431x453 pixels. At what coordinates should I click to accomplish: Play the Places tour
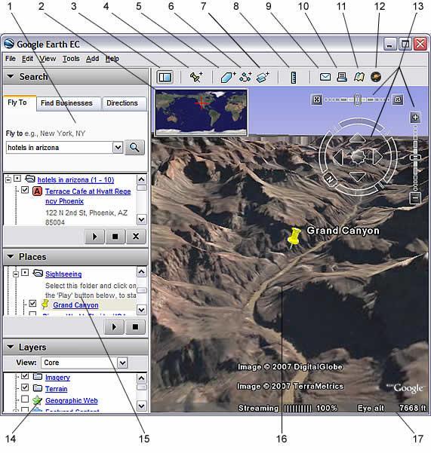click(114, 327)
